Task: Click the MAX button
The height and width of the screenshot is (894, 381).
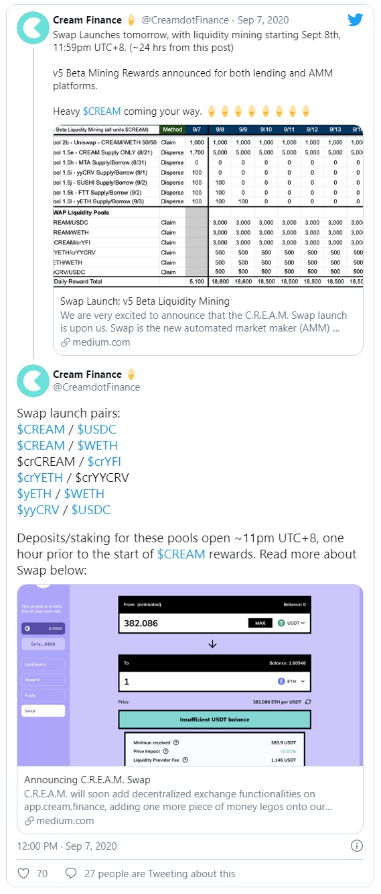Action: [260, 623]
